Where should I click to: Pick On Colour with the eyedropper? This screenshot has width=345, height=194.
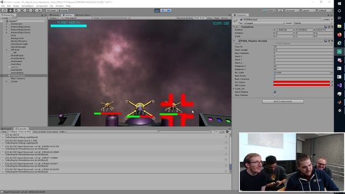click(332, 82)
